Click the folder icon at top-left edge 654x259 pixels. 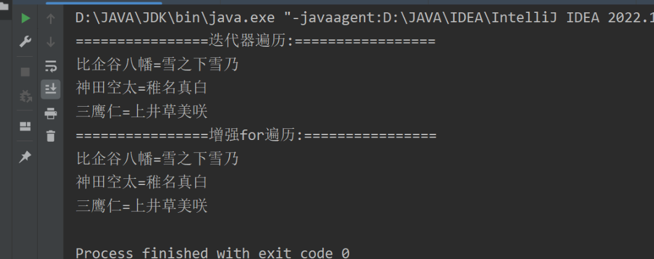pos(5,6)
